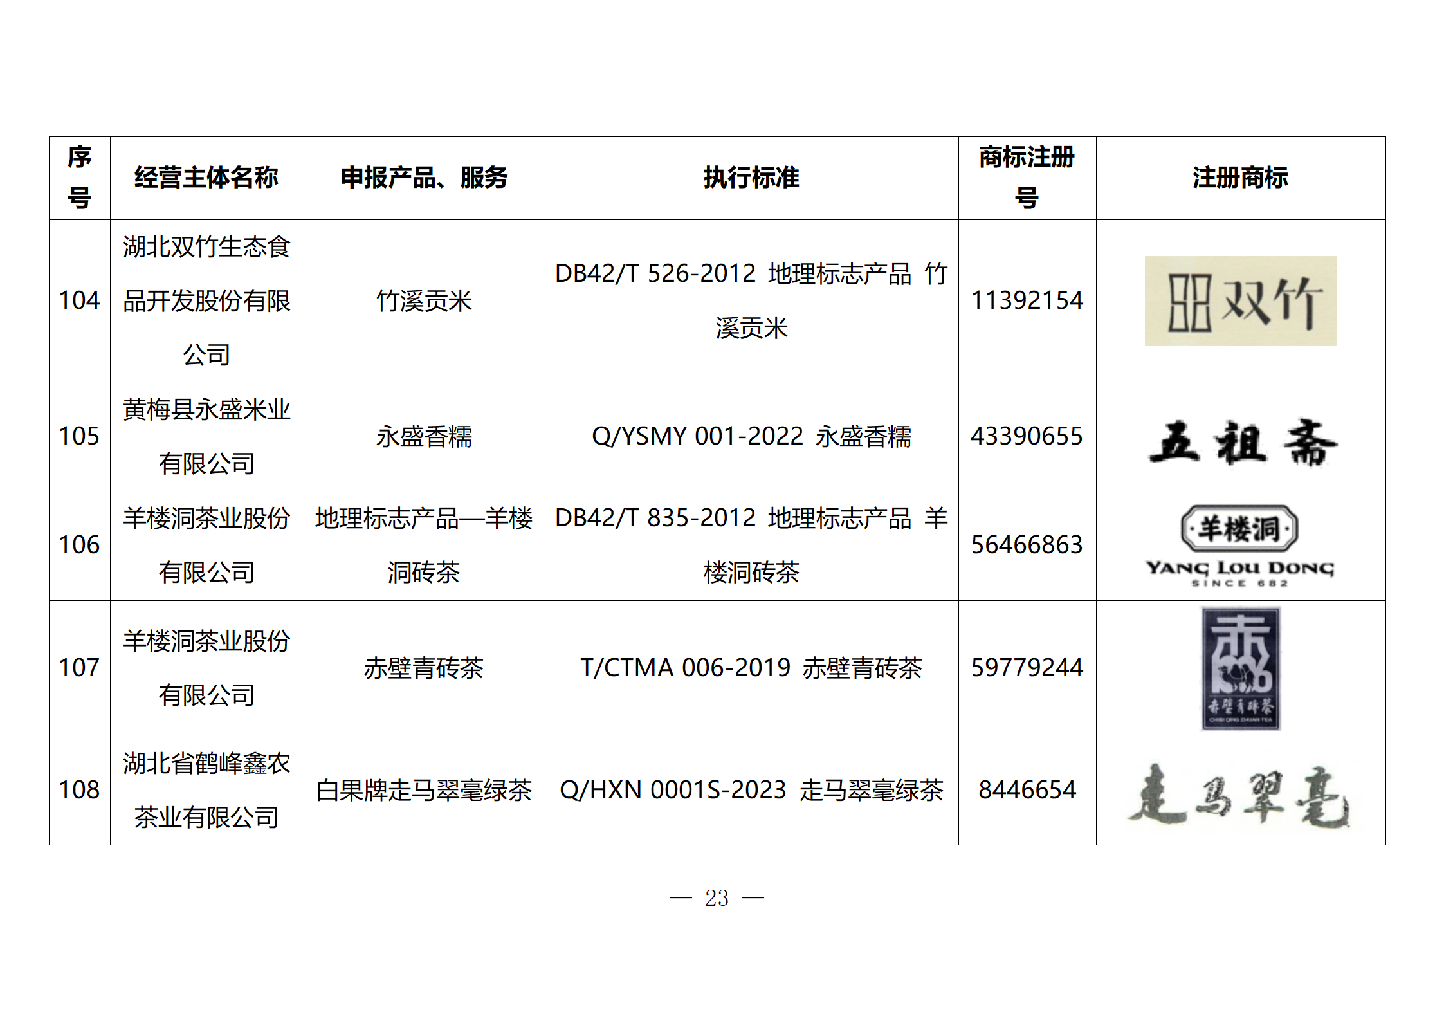This screenshot has height=1021, width=1444.
Task: Click registration number 43390655
Action: pyautogui.click(x=1027, y=436)
